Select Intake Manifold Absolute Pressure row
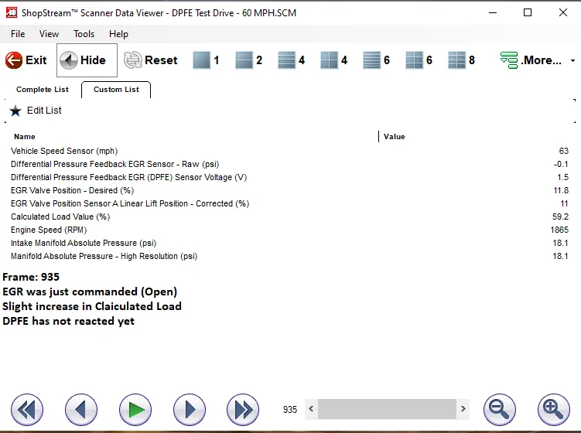Screen dimensions: 581x433 click(290, 243)
